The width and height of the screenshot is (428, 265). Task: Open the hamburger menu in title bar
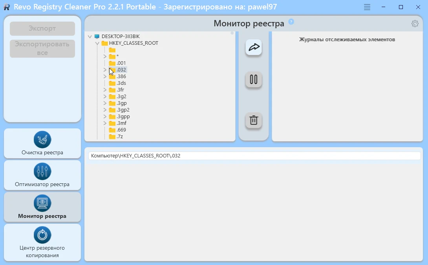367,7
